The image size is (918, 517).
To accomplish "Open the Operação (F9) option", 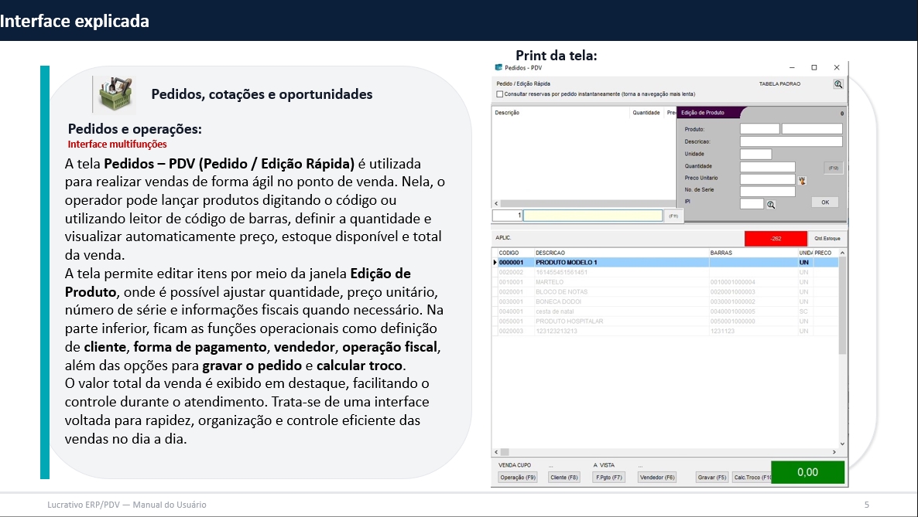I will click(x=518, y=478).
